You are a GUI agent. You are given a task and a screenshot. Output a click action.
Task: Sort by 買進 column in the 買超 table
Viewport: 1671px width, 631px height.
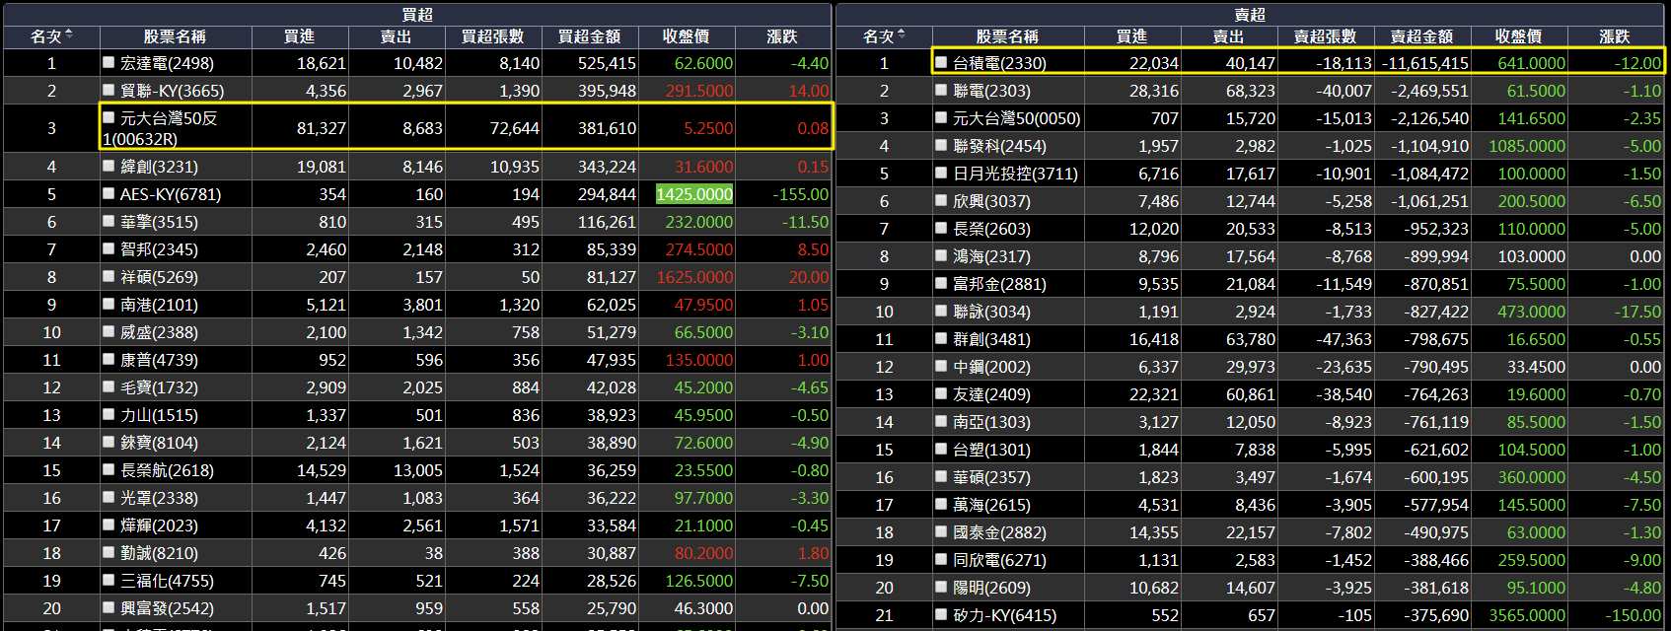tap(299, 36)
